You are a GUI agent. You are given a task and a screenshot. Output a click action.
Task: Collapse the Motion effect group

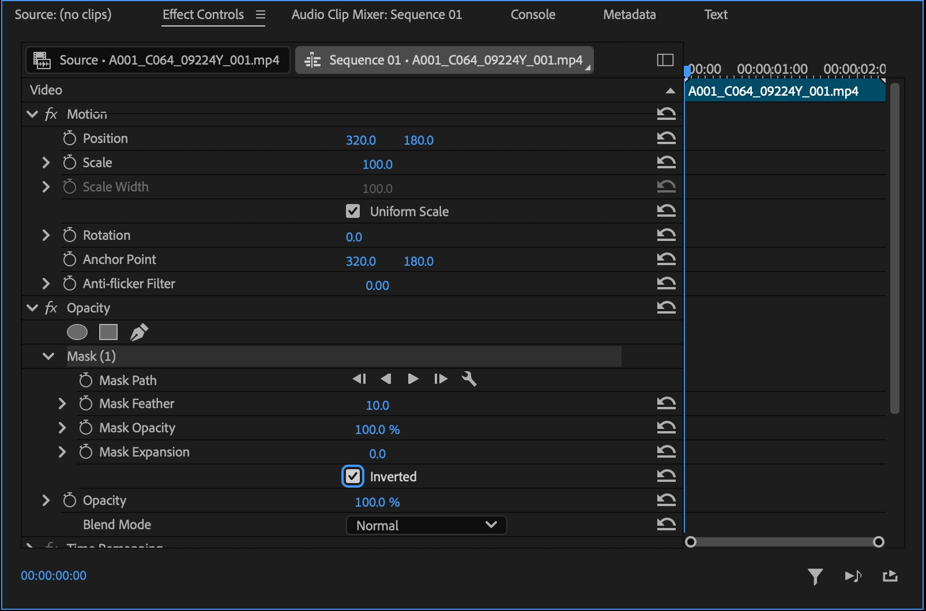(x=32, y=114)
